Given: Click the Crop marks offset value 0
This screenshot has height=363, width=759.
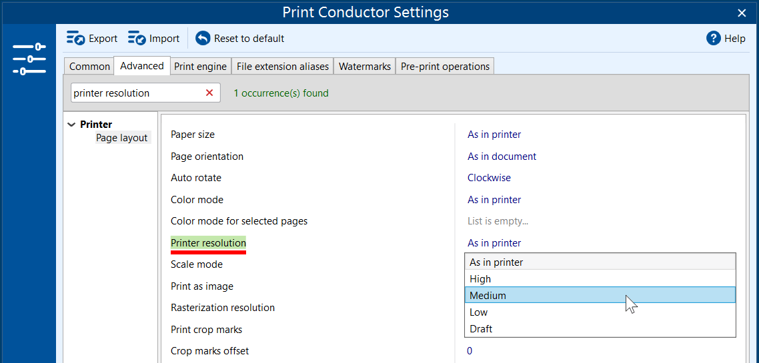Looking at the screenshot, I should tap(470, 351).
